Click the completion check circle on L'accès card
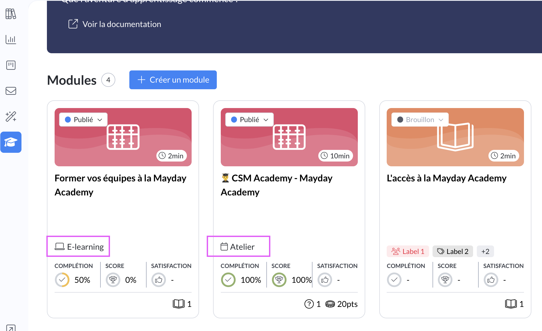This screenshot has width=542, height=331. click(x=394, y=280)
